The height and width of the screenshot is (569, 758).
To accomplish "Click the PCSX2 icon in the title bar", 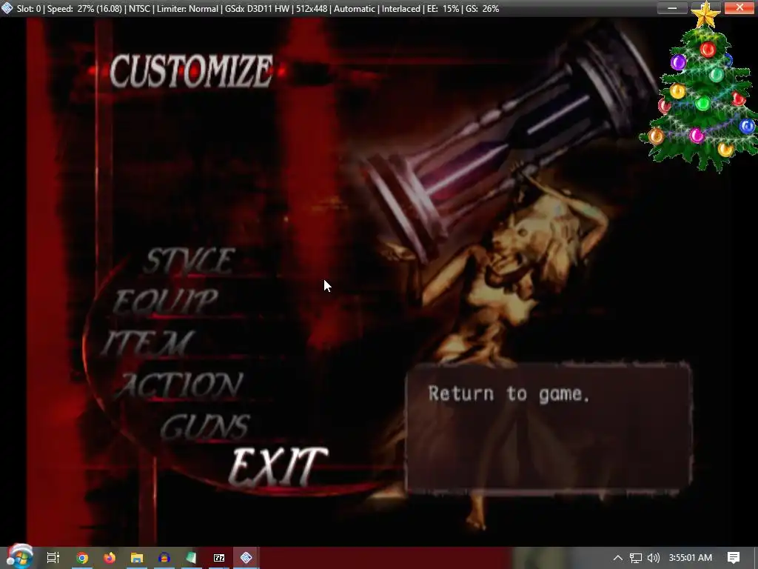I will 7,8.
